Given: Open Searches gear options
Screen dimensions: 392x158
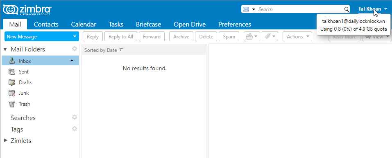Looking at the screenshot, I should (x=75, y=117).
